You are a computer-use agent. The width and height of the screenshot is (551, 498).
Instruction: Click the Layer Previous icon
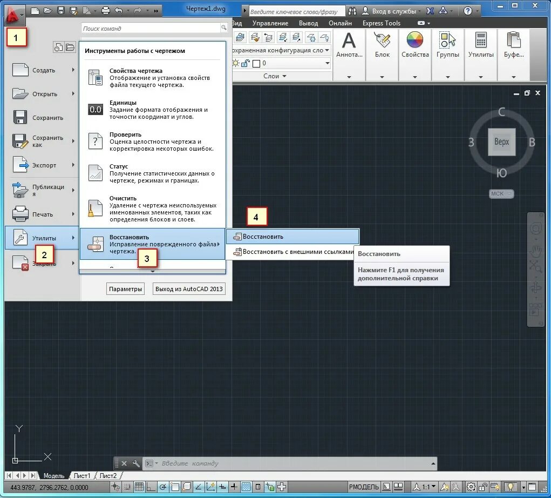click(x=268, y=37)
